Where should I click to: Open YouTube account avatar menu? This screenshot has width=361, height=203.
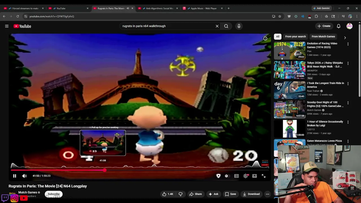[349, 26]
